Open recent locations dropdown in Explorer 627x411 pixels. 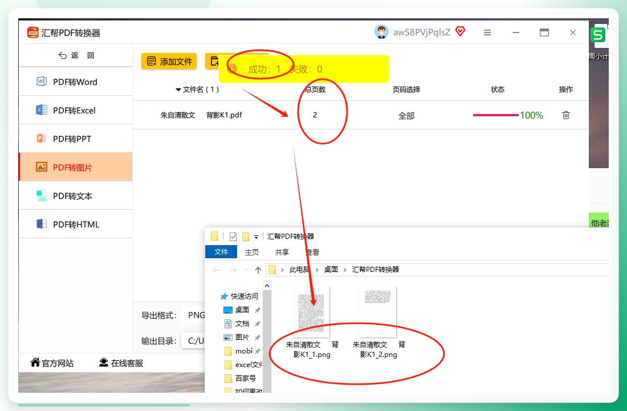click(x=246, y=270)
